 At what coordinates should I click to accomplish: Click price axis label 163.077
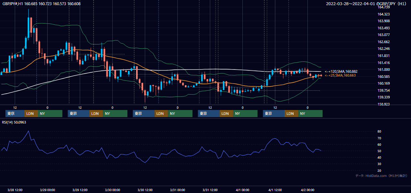point(383,35)
